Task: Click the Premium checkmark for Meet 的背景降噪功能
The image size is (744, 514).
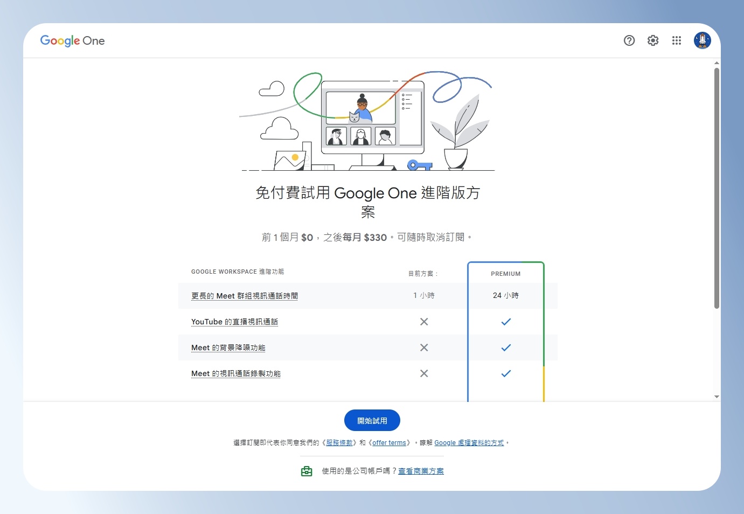Action: click(506, 348)
